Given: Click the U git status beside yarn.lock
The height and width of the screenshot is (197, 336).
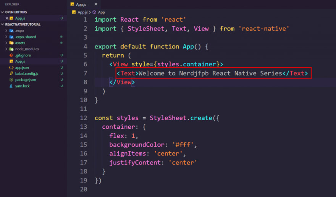Looking at the screenshot, I should pos(61,86).
